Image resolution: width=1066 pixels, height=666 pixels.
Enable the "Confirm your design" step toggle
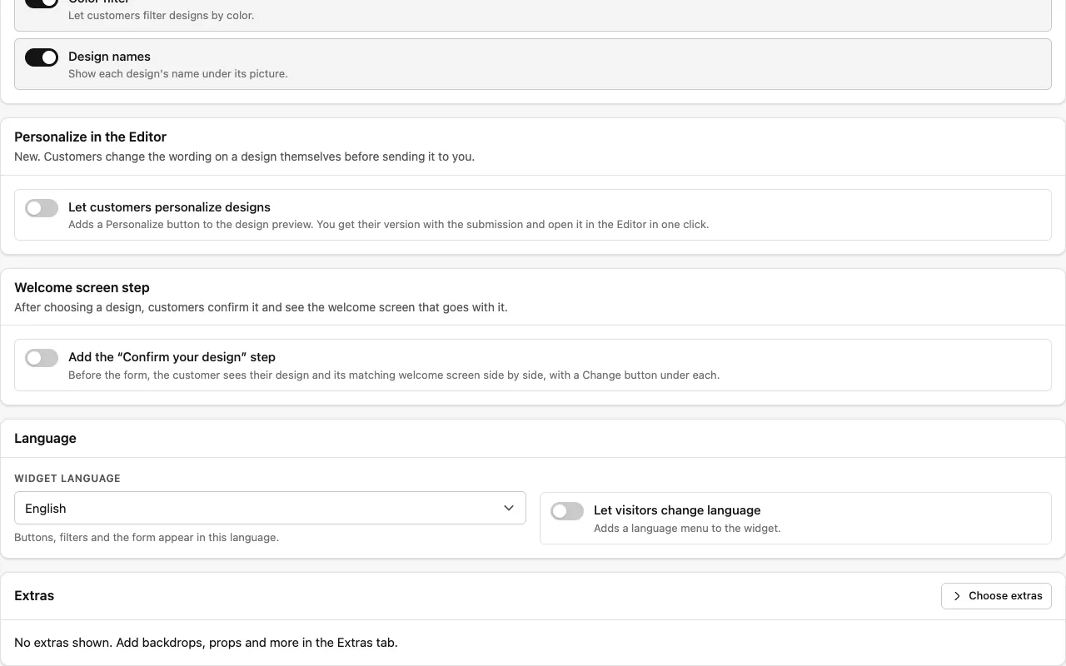coord(42,358)
